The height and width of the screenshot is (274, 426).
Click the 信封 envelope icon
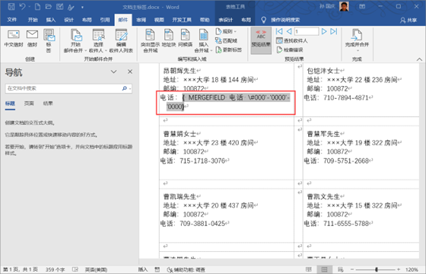[x=32, y=39]
